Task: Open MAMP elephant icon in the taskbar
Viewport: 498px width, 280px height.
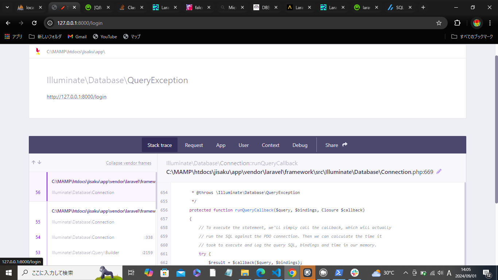Action: pyautogui.click(x=323, y=273)
